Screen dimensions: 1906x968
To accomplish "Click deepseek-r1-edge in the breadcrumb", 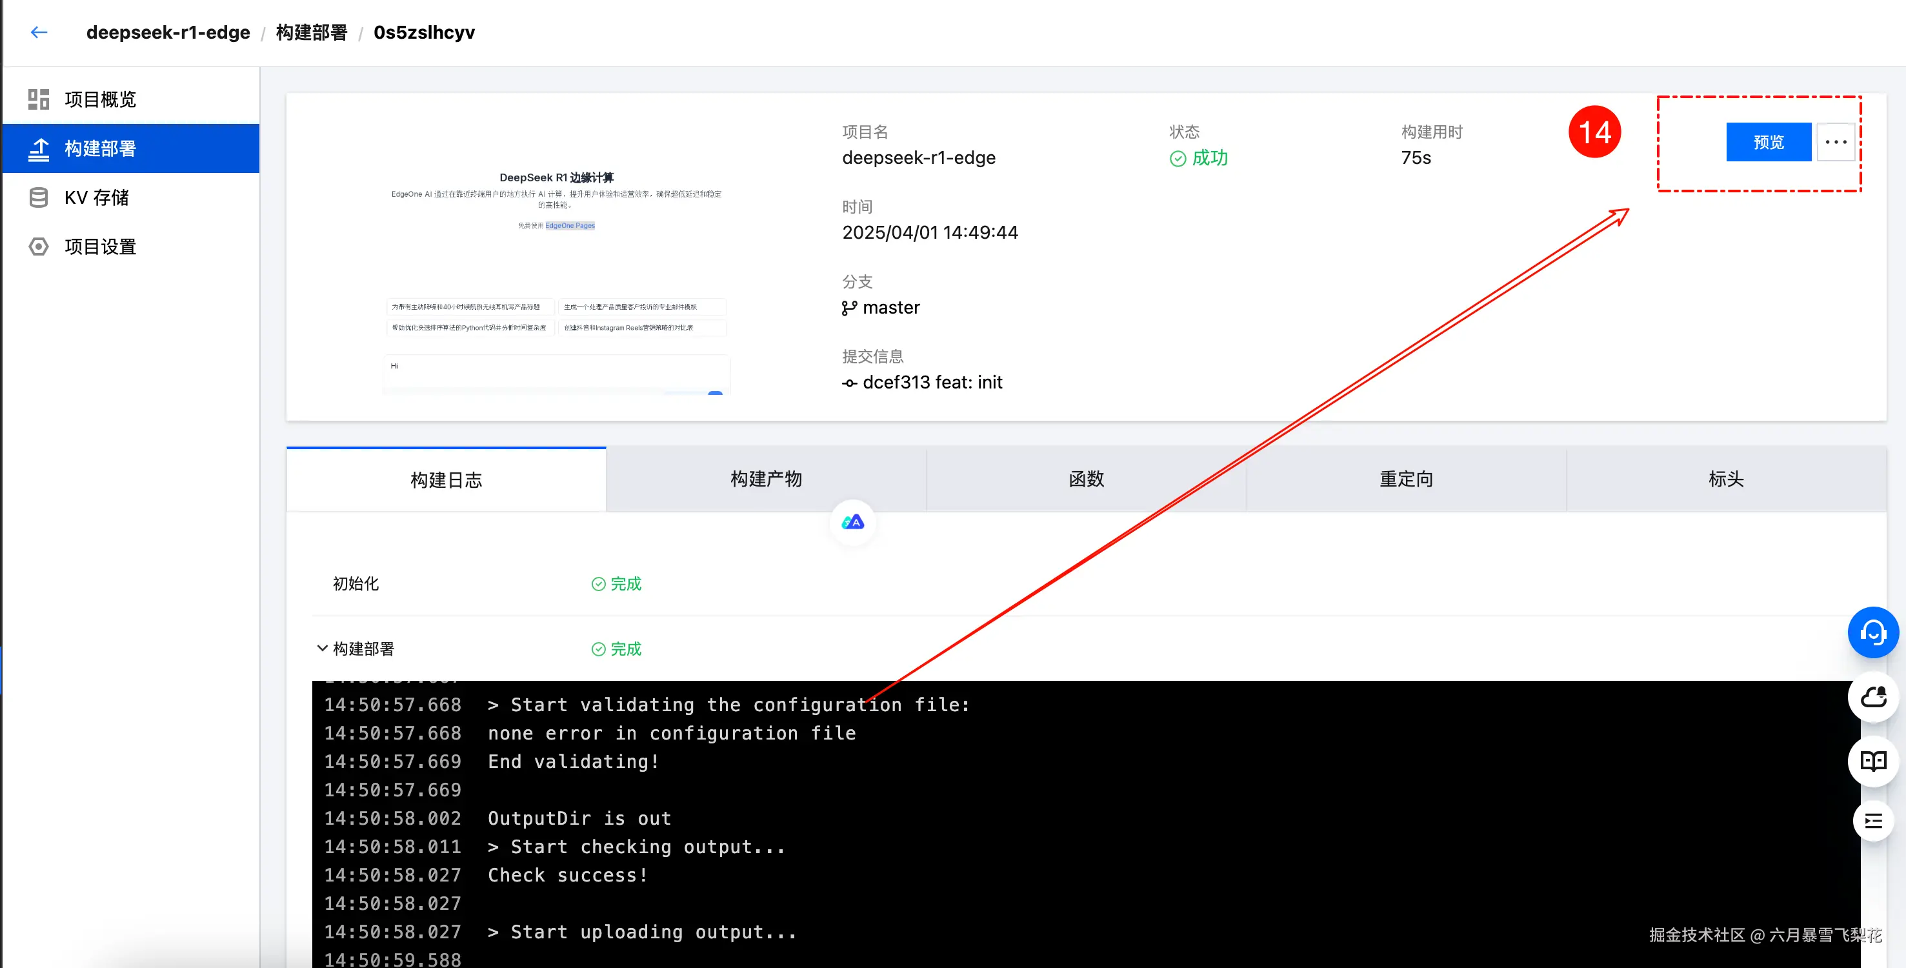I will point(168,32).
